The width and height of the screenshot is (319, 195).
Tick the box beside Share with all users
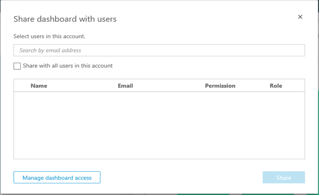(x=17, y=66)
